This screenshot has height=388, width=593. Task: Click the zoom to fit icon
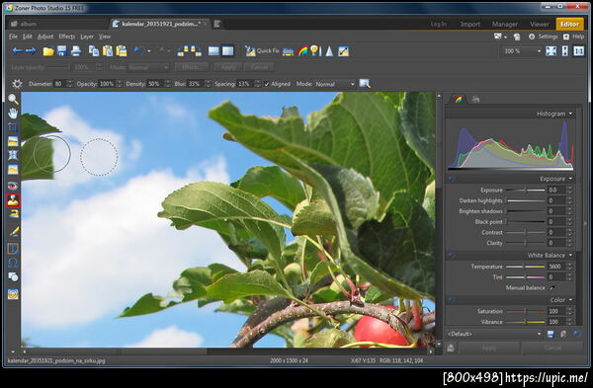tap(551, 51)
